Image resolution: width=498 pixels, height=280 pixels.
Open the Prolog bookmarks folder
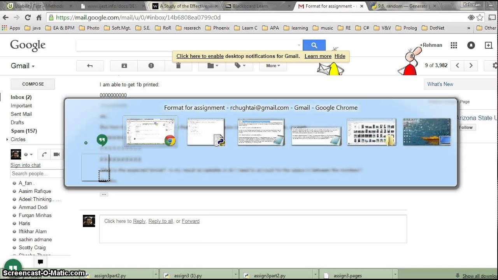pyautogui.click(x=406, y=28)
